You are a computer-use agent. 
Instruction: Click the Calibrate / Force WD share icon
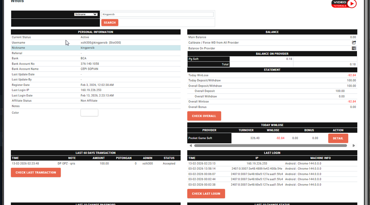[x=354, y=43]
